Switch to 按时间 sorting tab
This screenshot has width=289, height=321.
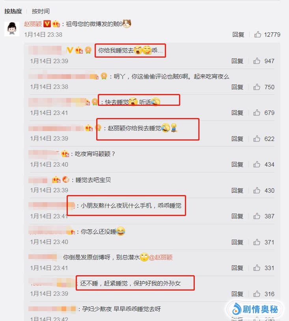pos(41,11)
